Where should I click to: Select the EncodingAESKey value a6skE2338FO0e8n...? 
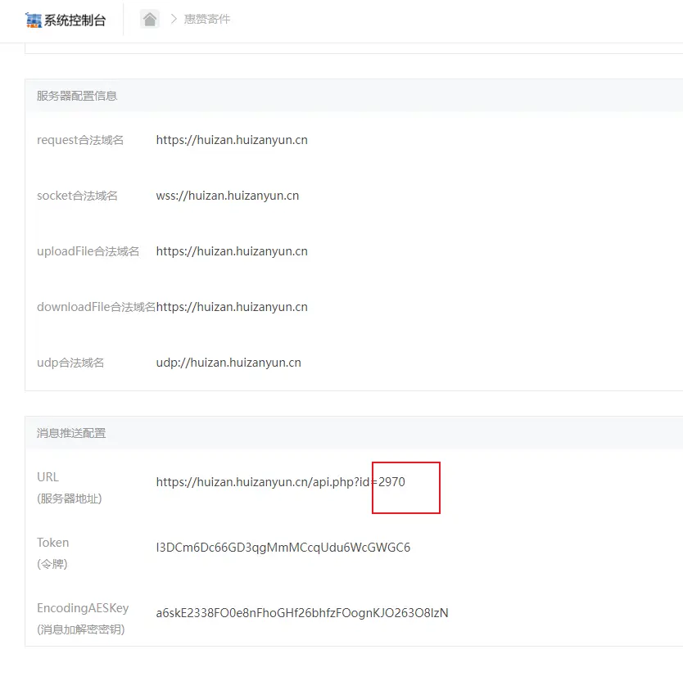coord(302,613)
